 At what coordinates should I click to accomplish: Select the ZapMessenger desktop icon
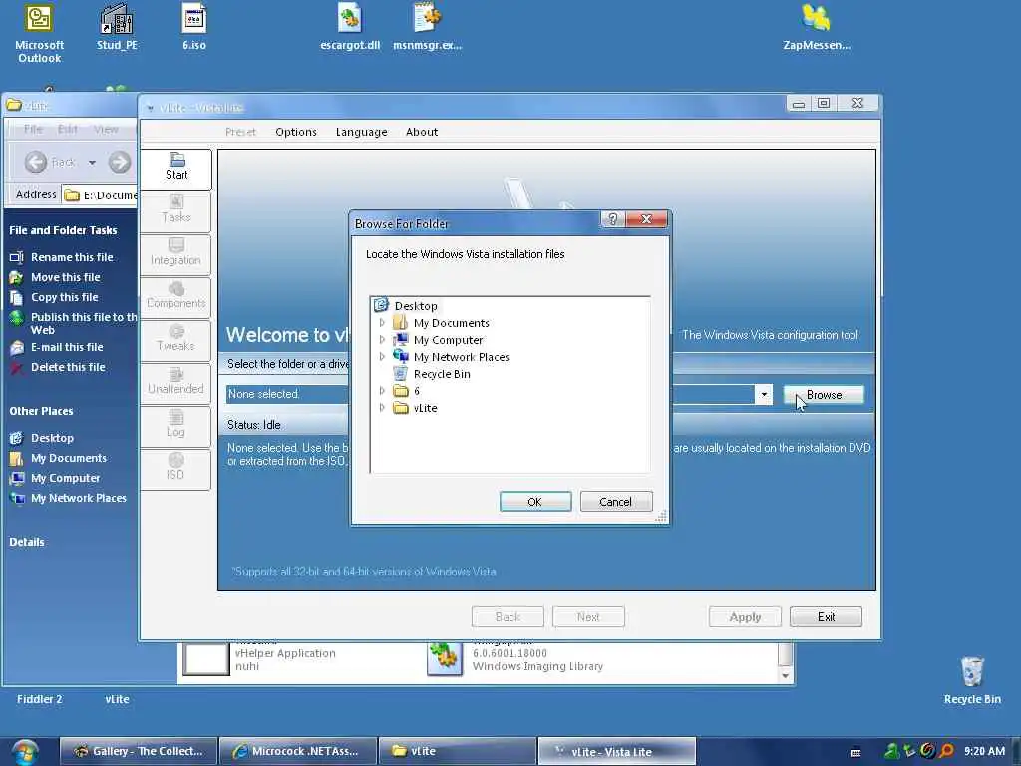coord(817,27)
